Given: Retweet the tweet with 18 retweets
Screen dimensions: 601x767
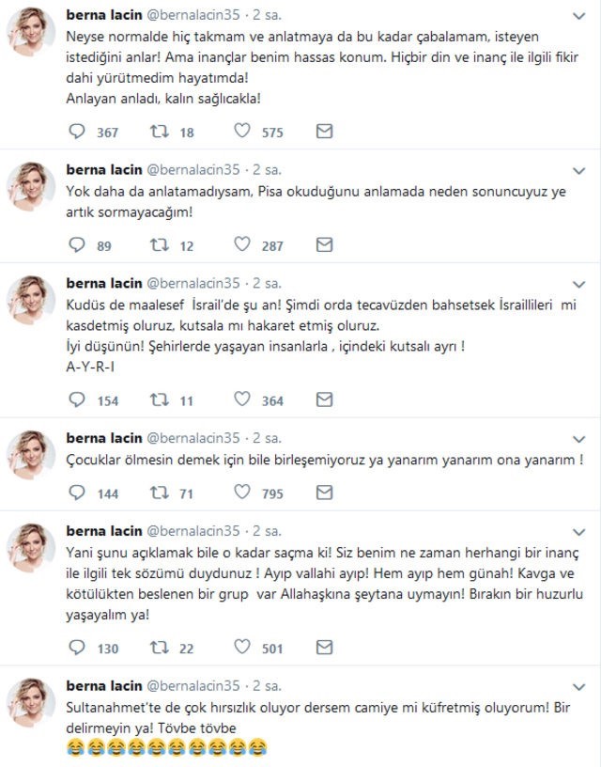Looking at the screenshot, I should (160, 131).
